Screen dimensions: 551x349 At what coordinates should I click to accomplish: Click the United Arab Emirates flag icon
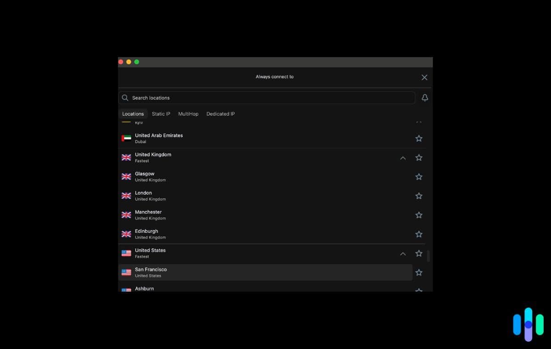point(126,138)
